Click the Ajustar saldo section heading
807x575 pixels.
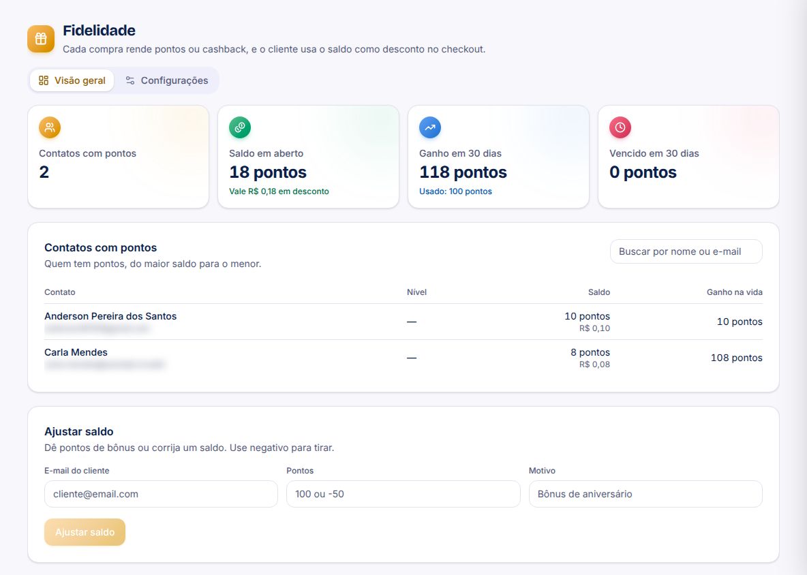pyautogui.click(x=79, y=431)
